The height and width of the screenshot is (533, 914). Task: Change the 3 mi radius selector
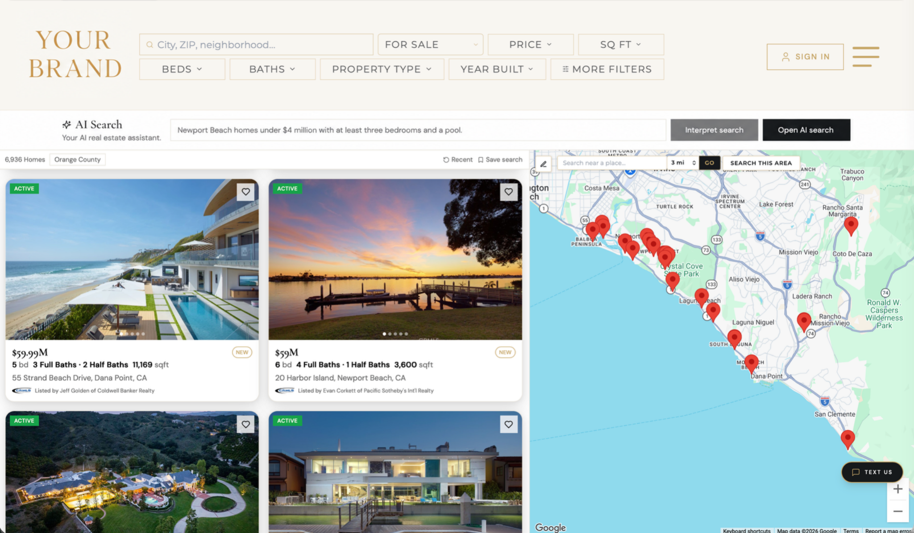pyautogui.click(x=683, y=163)
